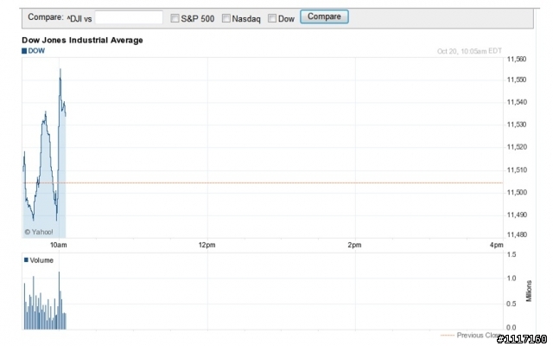Click the 2pm time axis label

[x=354, y=245]
